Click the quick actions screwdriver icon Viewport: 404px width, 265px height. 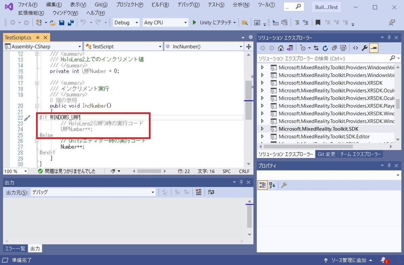point(28,118)
